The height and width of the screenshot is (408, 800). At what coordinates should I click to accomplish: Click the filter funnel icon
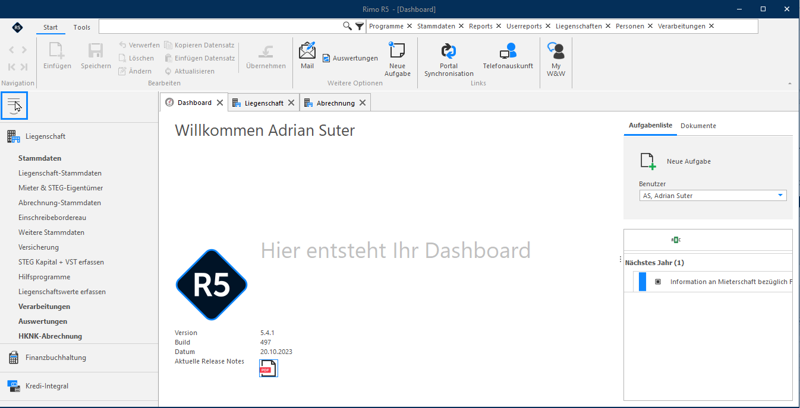click(360, 26)
